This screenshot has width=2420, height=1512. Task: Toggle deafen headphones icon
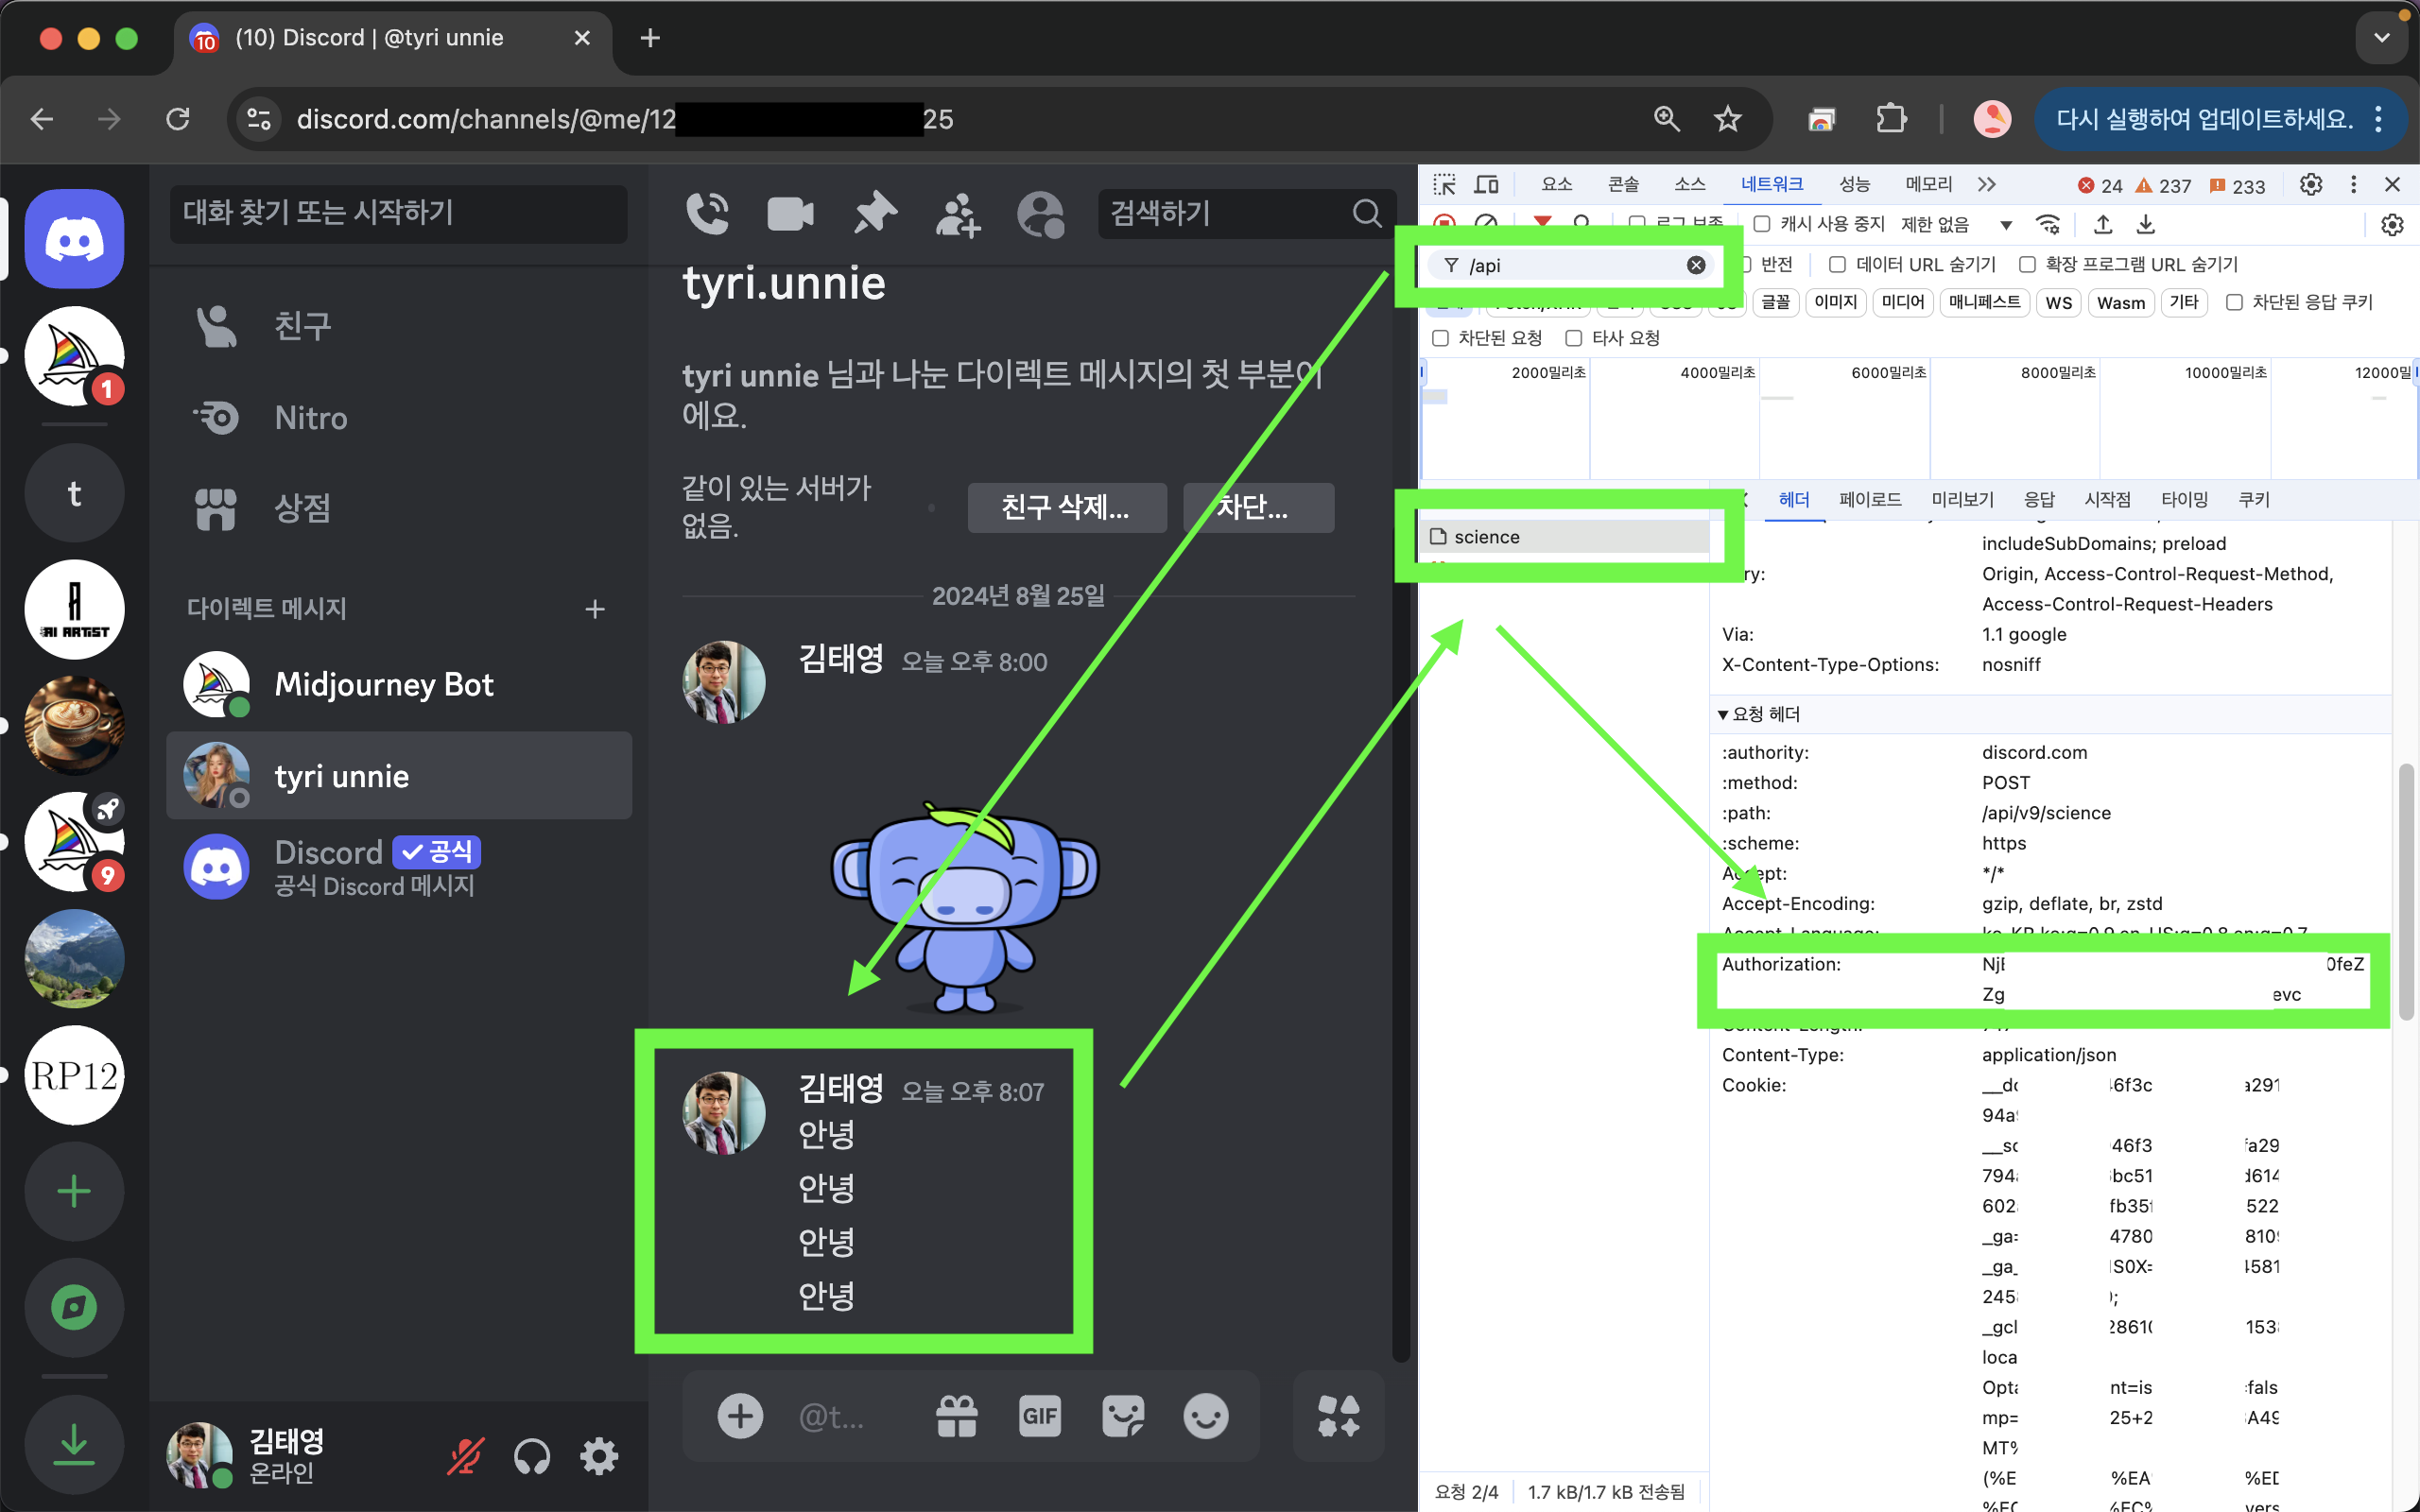pyautogui.click(x=532, y=1457)
